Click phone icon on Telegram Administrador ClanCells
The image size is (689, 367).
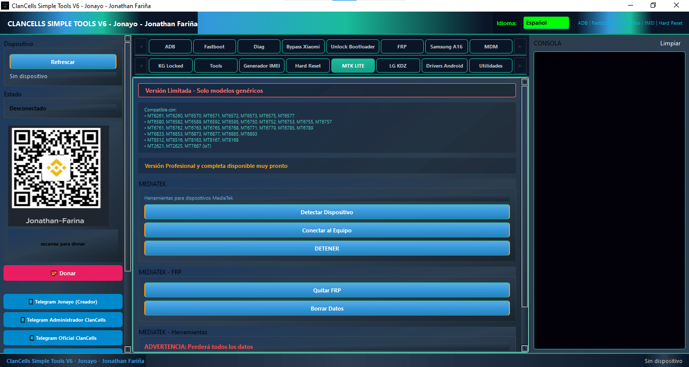click(23, 320)
